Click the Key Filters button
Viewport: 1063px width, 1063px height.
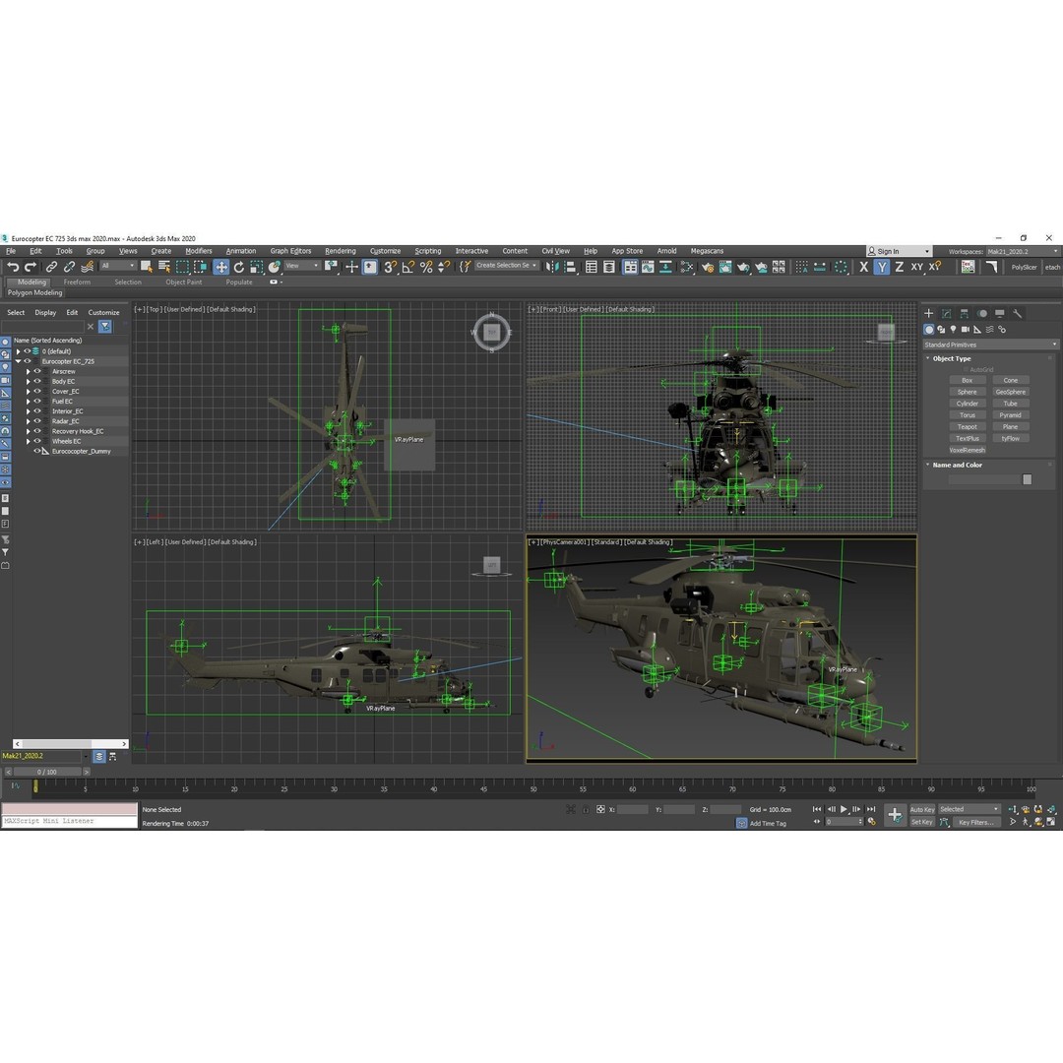click(x=975, y=822)
